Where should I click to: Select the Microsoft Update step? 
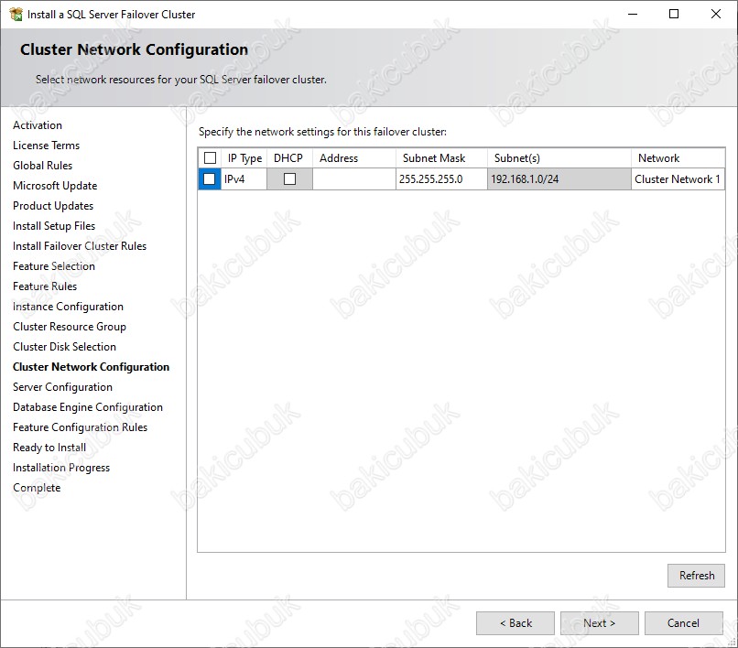pyautogui.click(x=55, y=186)
